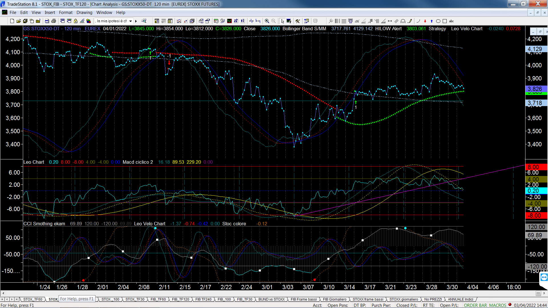The image size is (548, 308).
Task: Select the parallel lines drawing tool
Action: point(396,21)
